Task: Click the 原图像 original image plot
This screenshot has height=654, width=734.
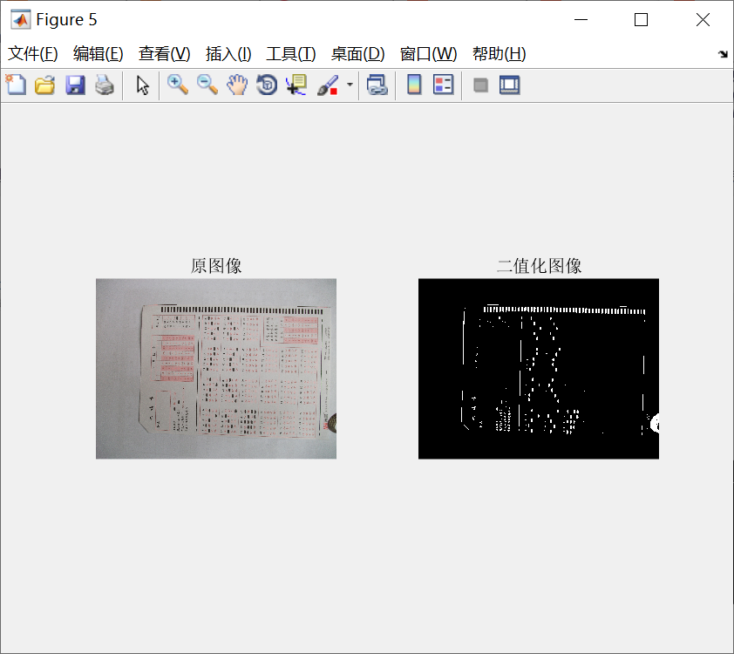Action: [216, 369]
